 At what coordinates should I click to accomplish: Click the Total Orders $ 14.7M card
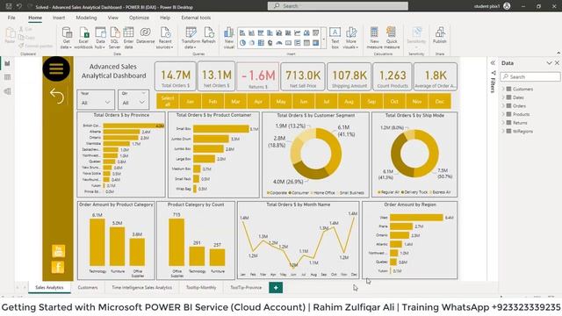coord(176,76)
